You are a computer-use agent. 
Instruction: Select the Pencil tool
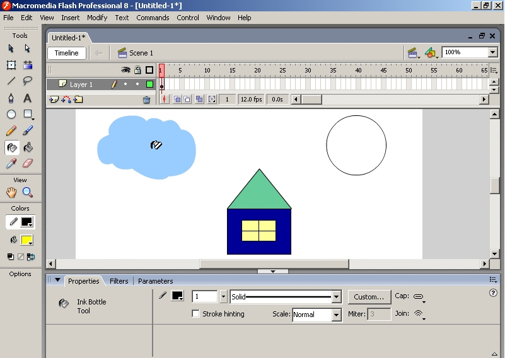point(11,130)
